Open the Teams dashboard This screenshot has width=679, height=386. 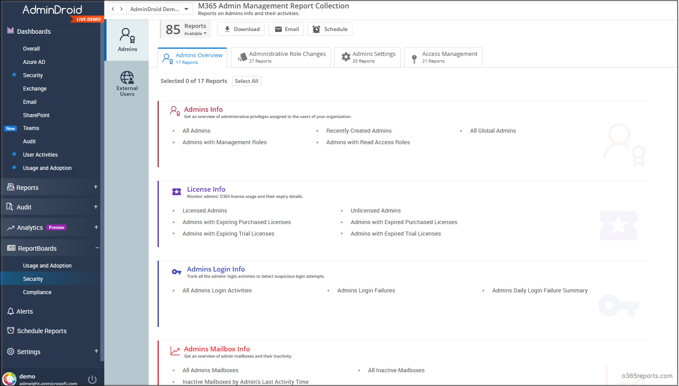click(x=31, y=128)
